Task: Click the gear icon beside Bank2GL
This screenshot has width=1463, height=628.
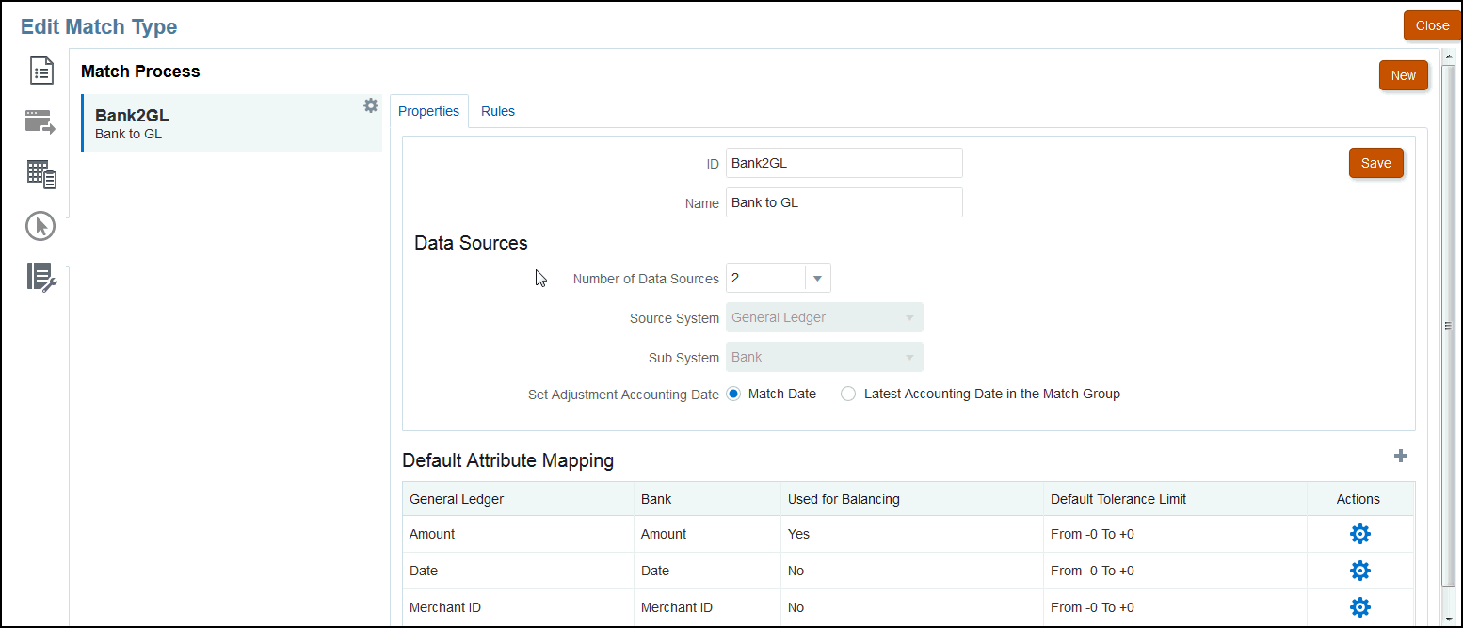Action: 371,105
